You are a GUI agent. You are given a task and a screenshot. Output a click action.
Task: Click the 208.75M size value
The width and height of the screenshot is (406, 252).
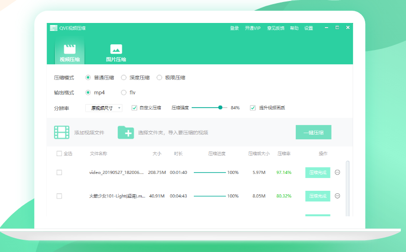(x=157, y=172)
